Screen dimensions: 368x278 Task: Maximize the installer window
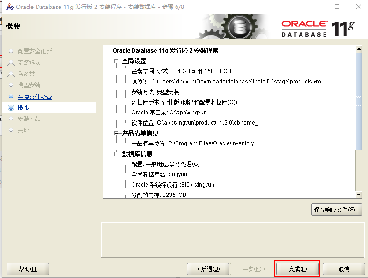coord(337,7)
